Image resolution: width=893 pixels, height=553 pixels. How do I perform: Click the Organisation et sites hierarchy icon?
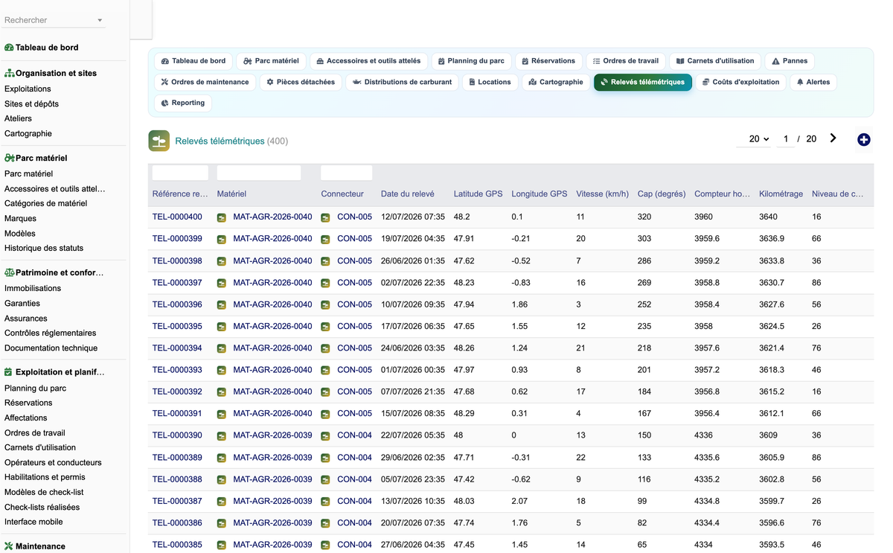click(x=10, y=74)
